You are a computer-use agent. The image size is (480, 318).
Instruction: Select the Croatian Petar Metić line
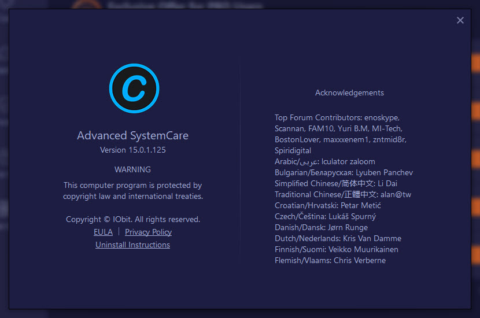(x=327, y=205)
